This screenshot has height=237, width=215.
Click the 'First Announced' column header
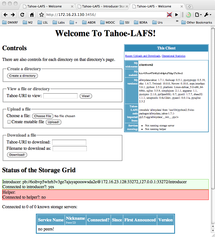[140, 220]
